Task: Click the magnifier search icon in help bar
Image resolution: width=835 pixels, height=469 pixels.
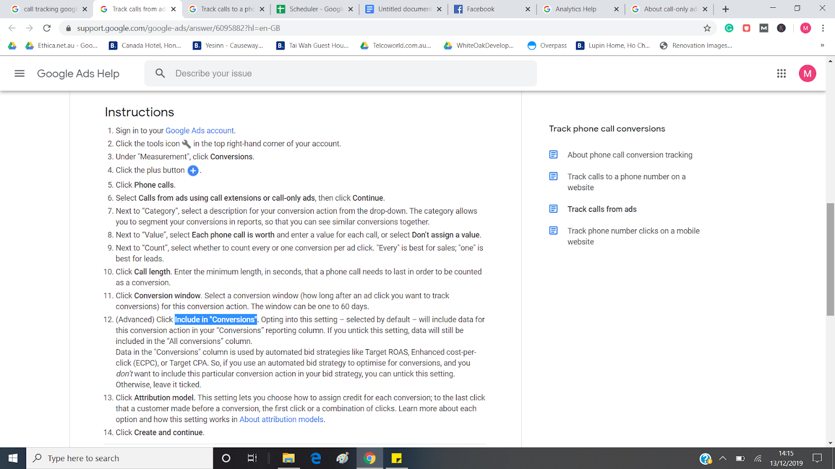Action: [160, 73]
